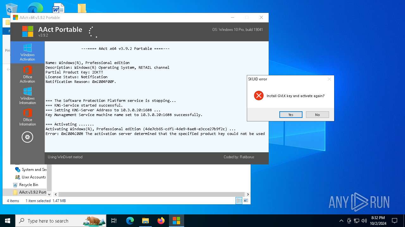Minimize the AAct Portable window

coord(233,18)
